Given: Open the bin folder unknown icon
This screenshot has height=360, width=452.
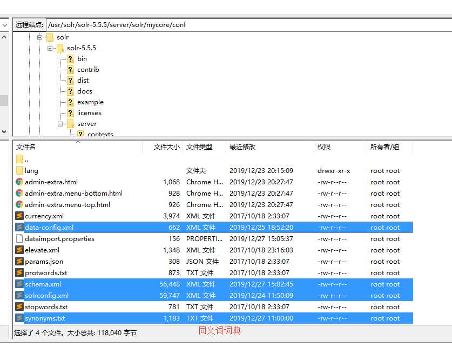Looking at the screenshot, I should point(70,59).
